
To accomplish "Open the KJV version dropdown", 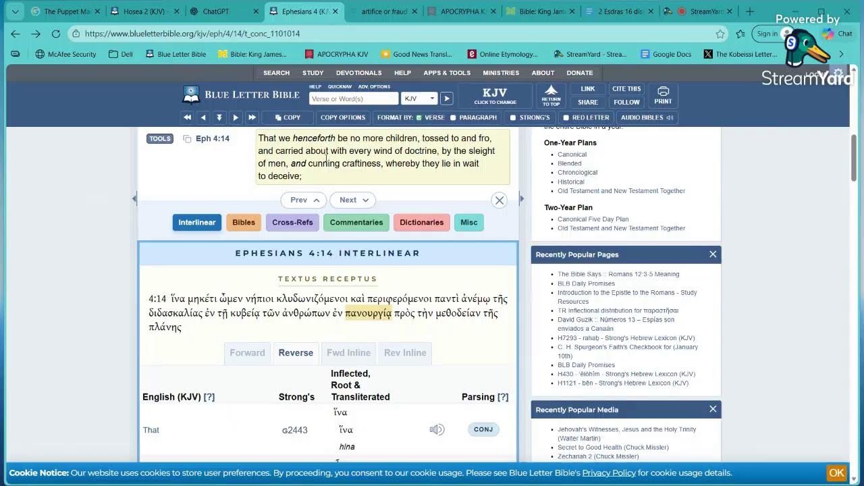I will click(x=419, y=99).
